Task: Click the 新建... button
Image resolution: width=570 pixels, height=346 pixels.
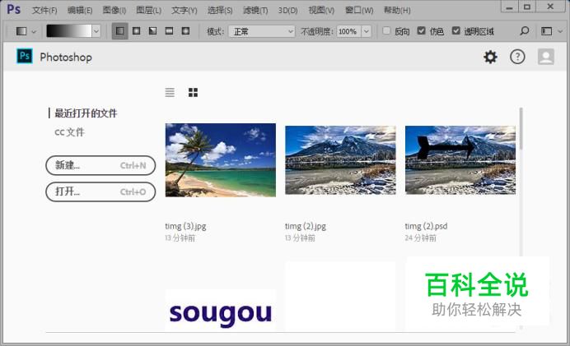Action: [x=100, y=165]
